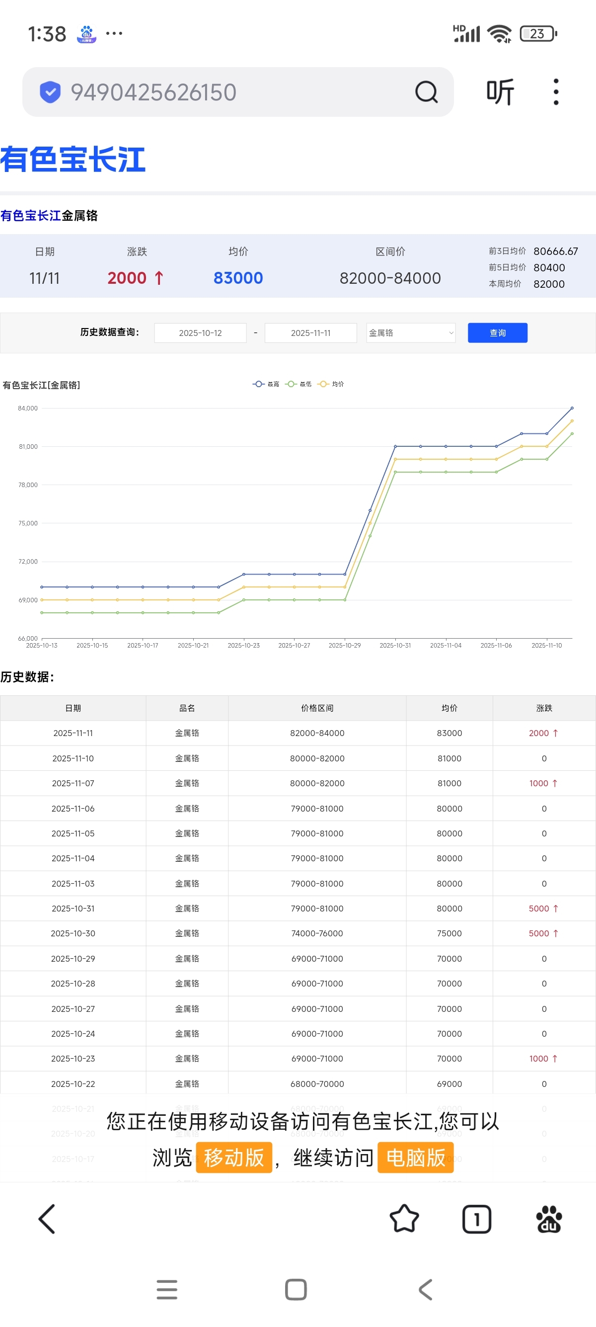Viewport: 596px width, 1327px height.
Task: Click the start date field 2025-10-12
Action: coord(200,333)
